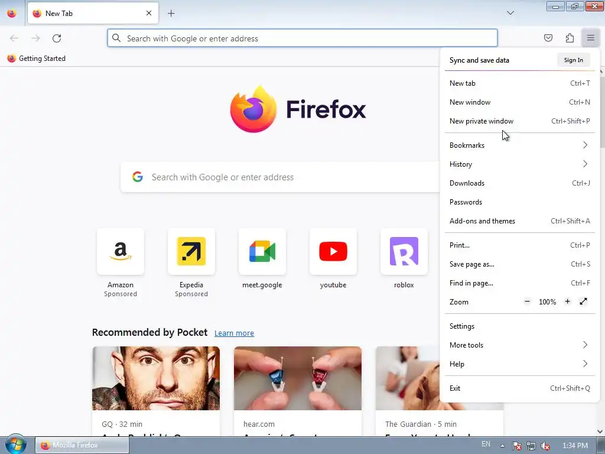Select Find in page...

pyautogui.click(x=520, y=283)
